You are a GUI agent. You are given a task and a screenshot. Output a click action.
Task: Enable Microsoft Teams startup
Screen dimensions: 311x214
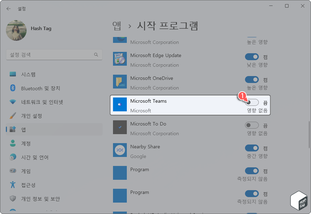[252, 102]
